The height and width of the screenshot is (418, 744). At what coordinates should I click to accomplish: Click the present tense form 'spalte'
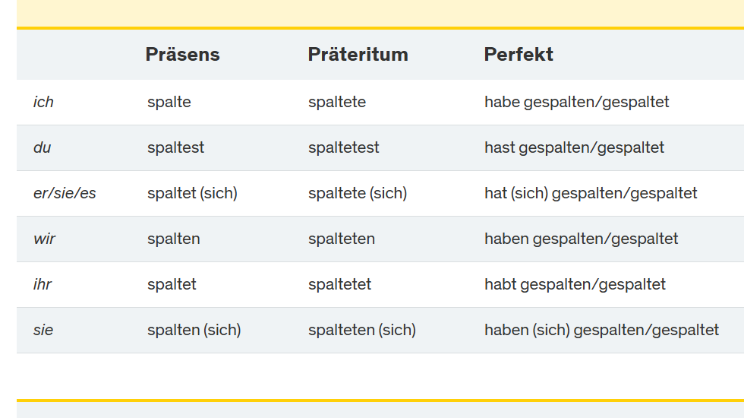(x=169, y=102)
